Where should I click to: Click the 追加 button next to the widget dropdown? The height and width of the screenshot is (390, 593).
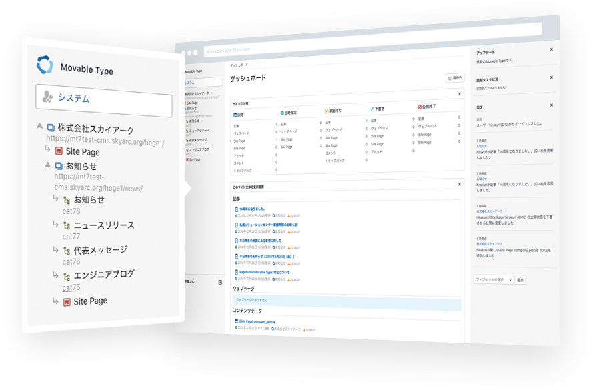click(520, 280)
